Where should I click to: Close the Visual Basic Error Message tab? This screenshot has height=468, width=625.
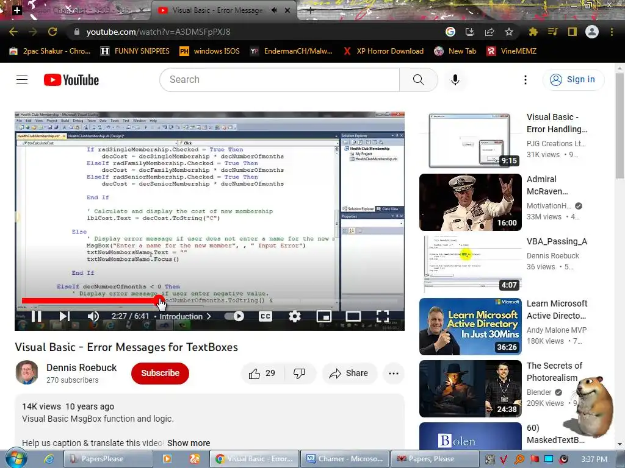pyautogui.click(x=287, y=10)
